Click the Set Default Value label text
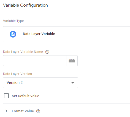 26,96
